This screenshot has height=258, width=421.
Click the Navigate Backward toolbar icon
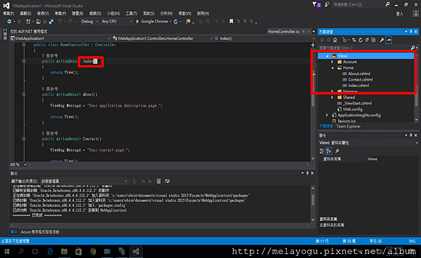pyautogui.click(x=9, y=22)
